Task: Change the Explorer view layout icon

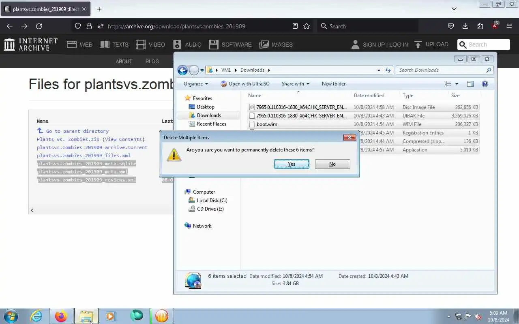Action: (x=448, y=84)
